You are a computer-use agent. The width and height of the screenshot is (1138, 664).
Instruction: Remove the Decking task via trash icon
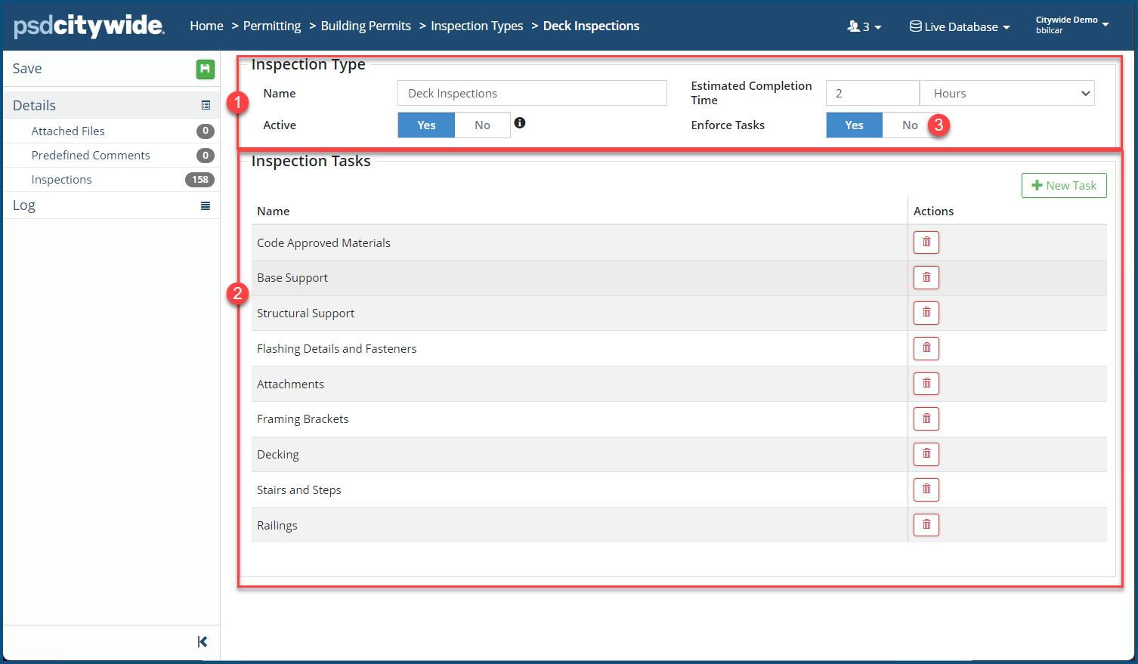926,454
